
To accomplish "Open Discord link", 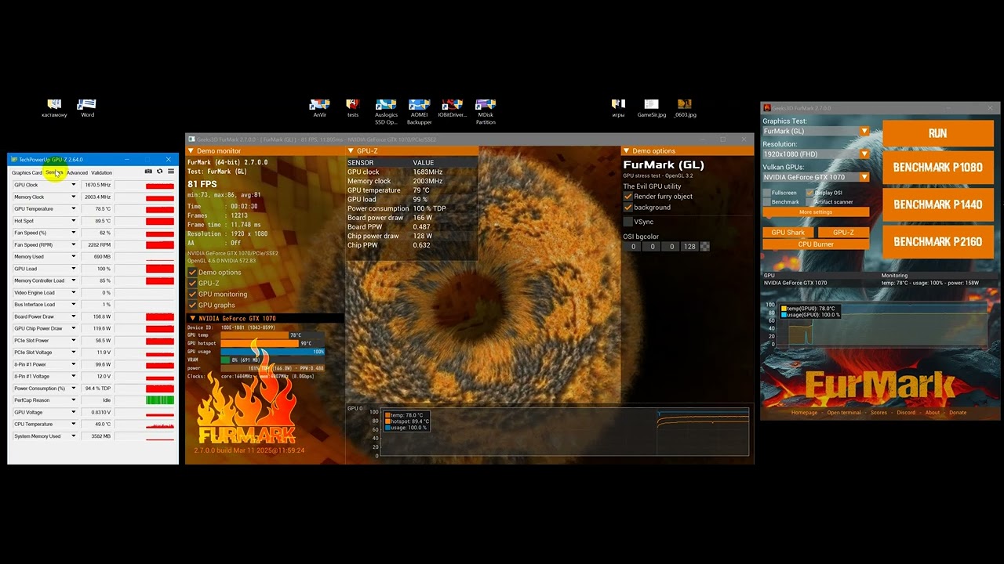I will click(x=906, y=413).
